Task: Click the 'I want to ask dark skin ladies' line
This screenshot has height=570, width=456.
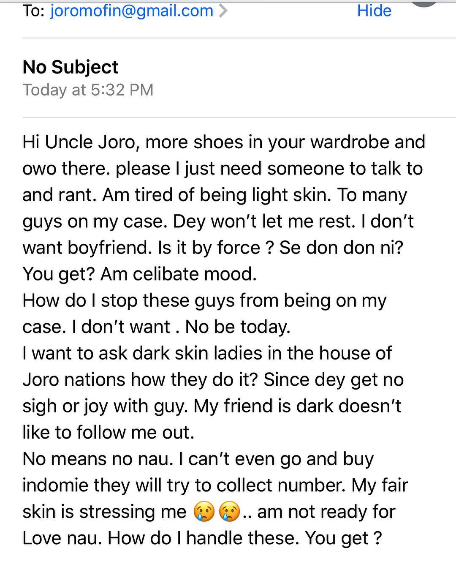Action: (x=207, y=353)
